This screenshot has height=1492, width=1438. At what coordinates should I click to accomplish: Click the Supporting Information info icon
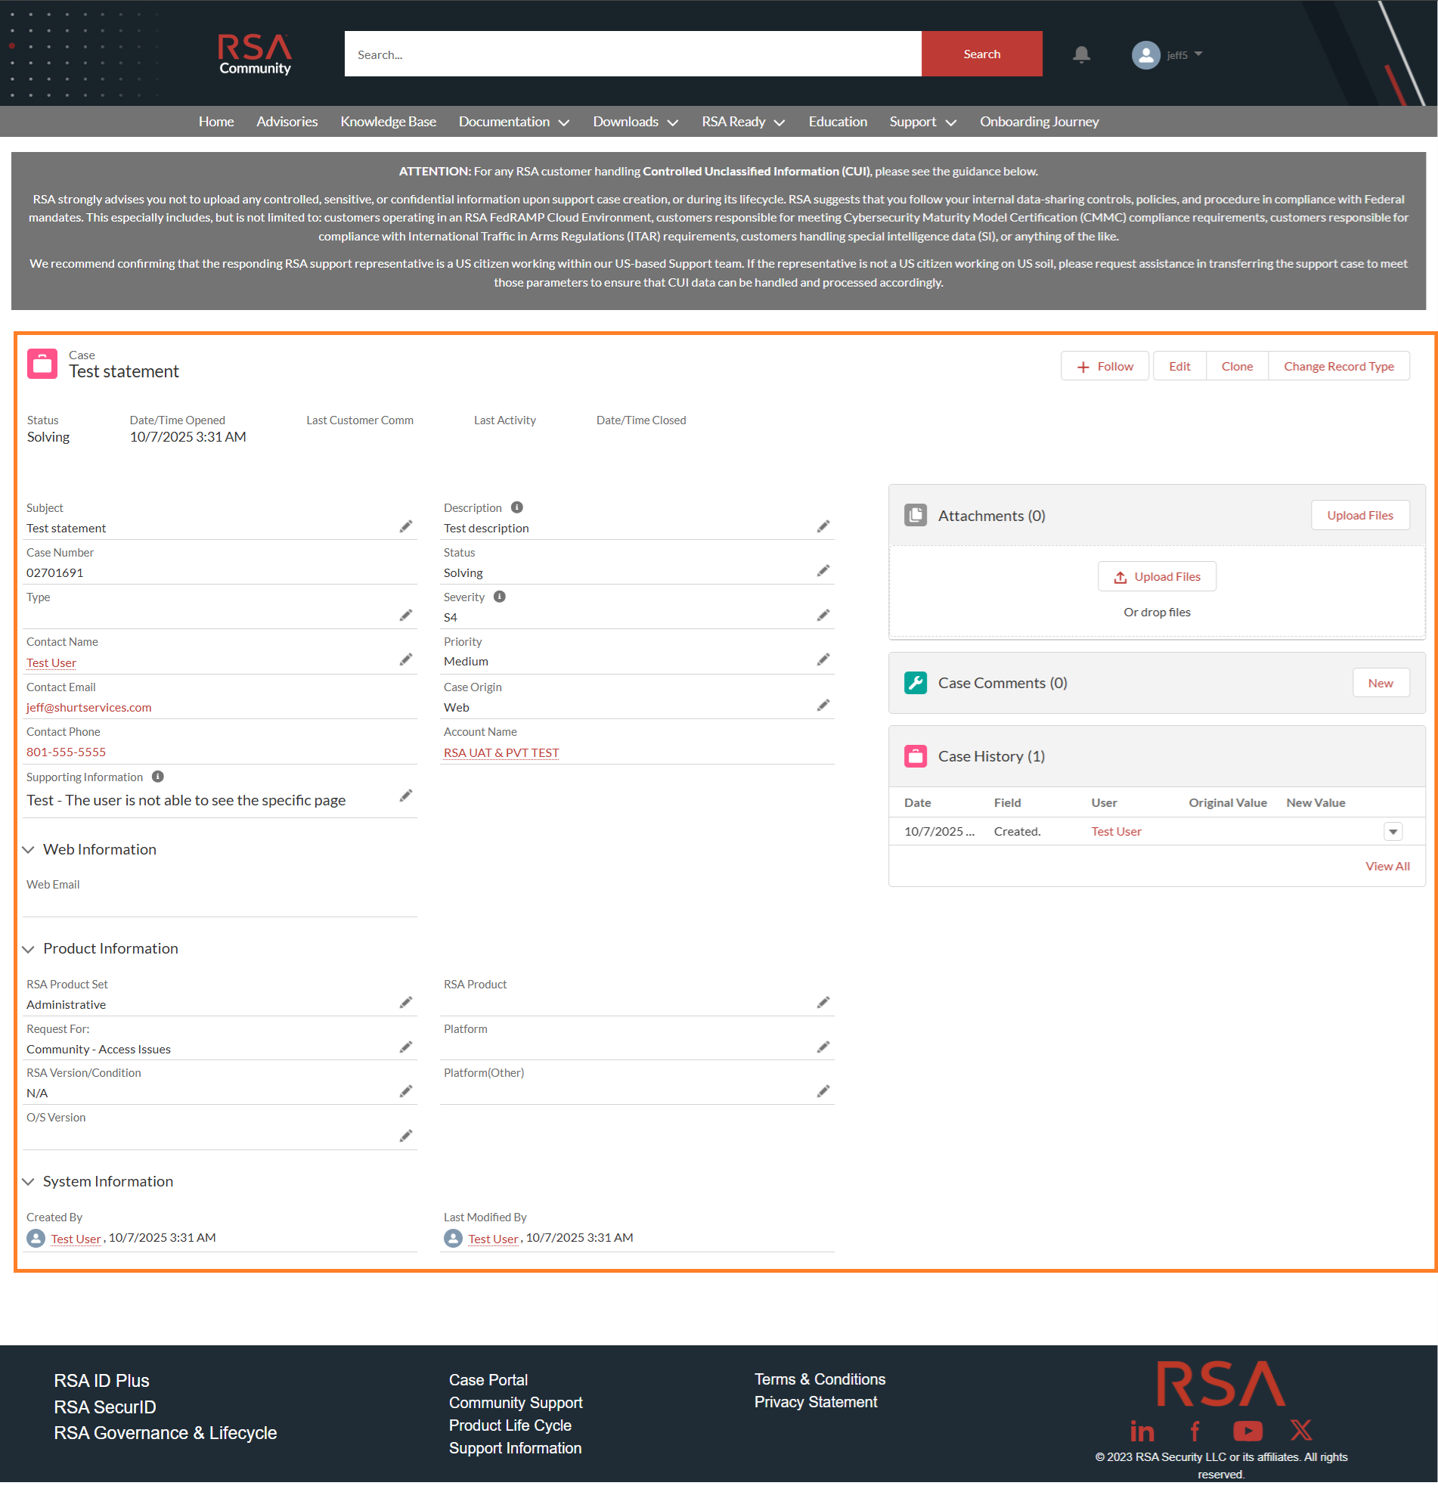[x=157, y=777]
